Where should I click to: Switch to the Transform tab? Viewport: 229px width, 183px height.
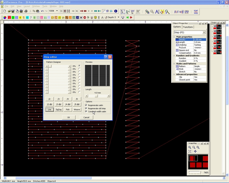188,27
